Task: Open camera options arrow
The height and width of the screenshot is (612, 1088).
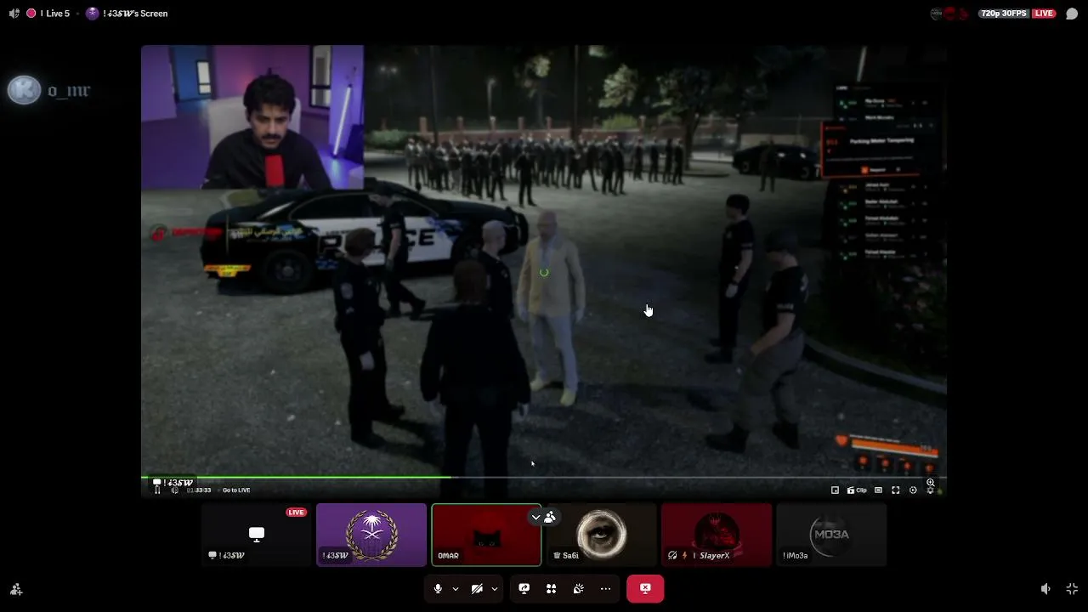Action: tap(494, 588)
